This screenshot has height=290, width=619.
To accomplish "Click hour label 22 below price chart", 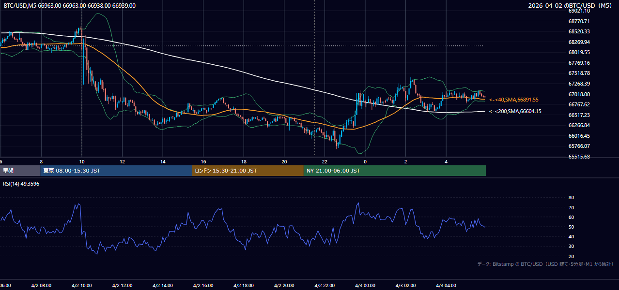I will click(325, 162).
